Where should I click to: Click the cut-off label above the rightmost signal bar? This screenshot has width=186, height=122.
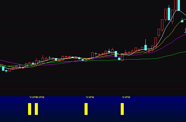[x=126, y=97]
